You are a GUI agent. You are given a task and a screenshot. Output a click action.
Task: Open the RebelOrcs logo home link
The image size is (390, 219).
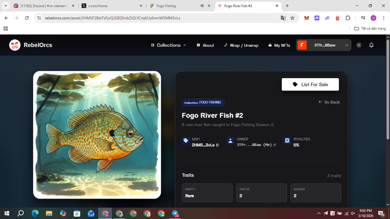[x=31, y=45]
